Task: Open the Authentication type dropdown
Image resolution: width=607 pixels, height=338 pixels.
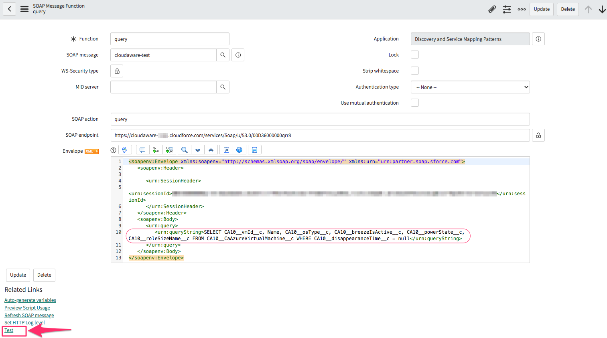Action: point(470,87)
